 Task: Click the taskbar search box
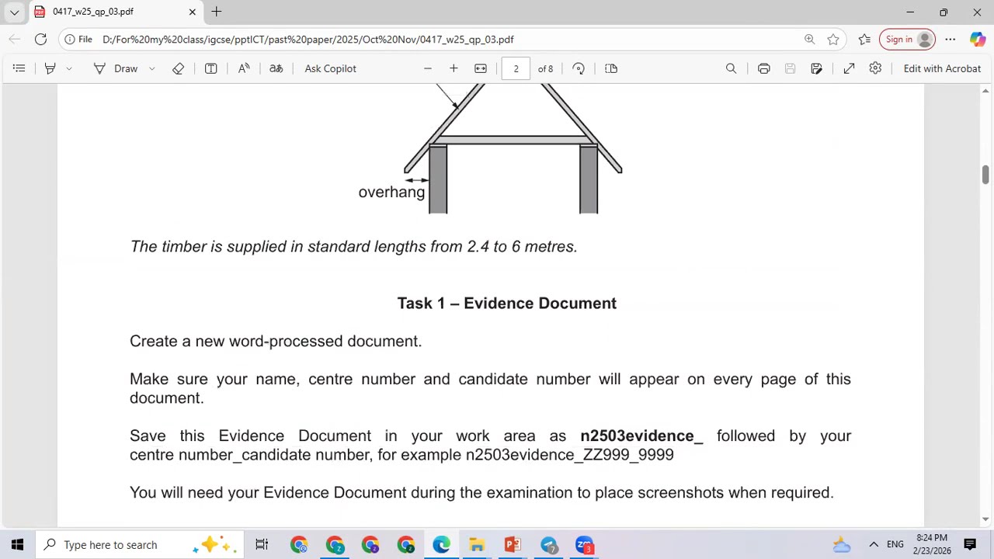pyautogui.click(x=140, y=544)
